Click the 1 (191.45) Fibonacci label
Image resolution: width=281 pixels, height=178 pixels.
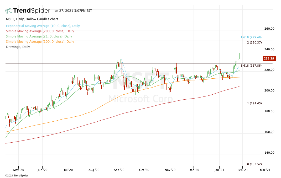[254, 103]
